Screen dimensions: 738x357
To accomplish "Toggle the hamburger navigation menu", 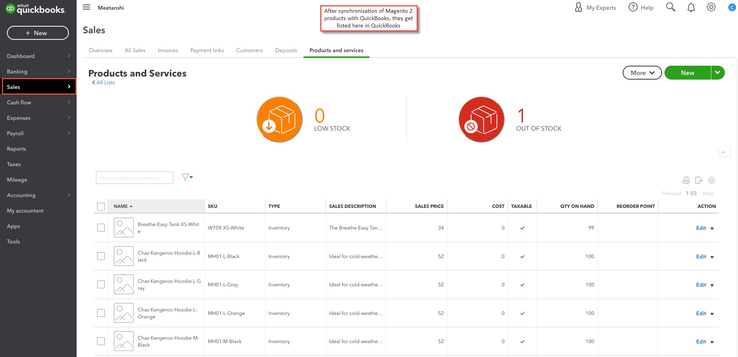I will (x=87, y=7).
